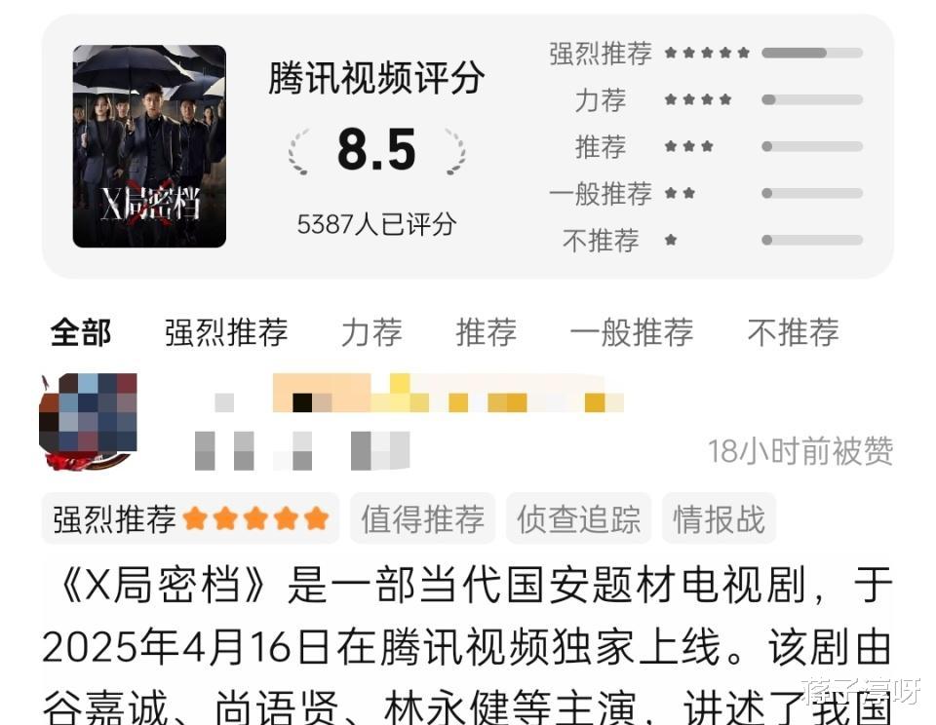The image size is (936, 725).
Task: Click the 值得推荐 tag
Action: click(422, 518)
